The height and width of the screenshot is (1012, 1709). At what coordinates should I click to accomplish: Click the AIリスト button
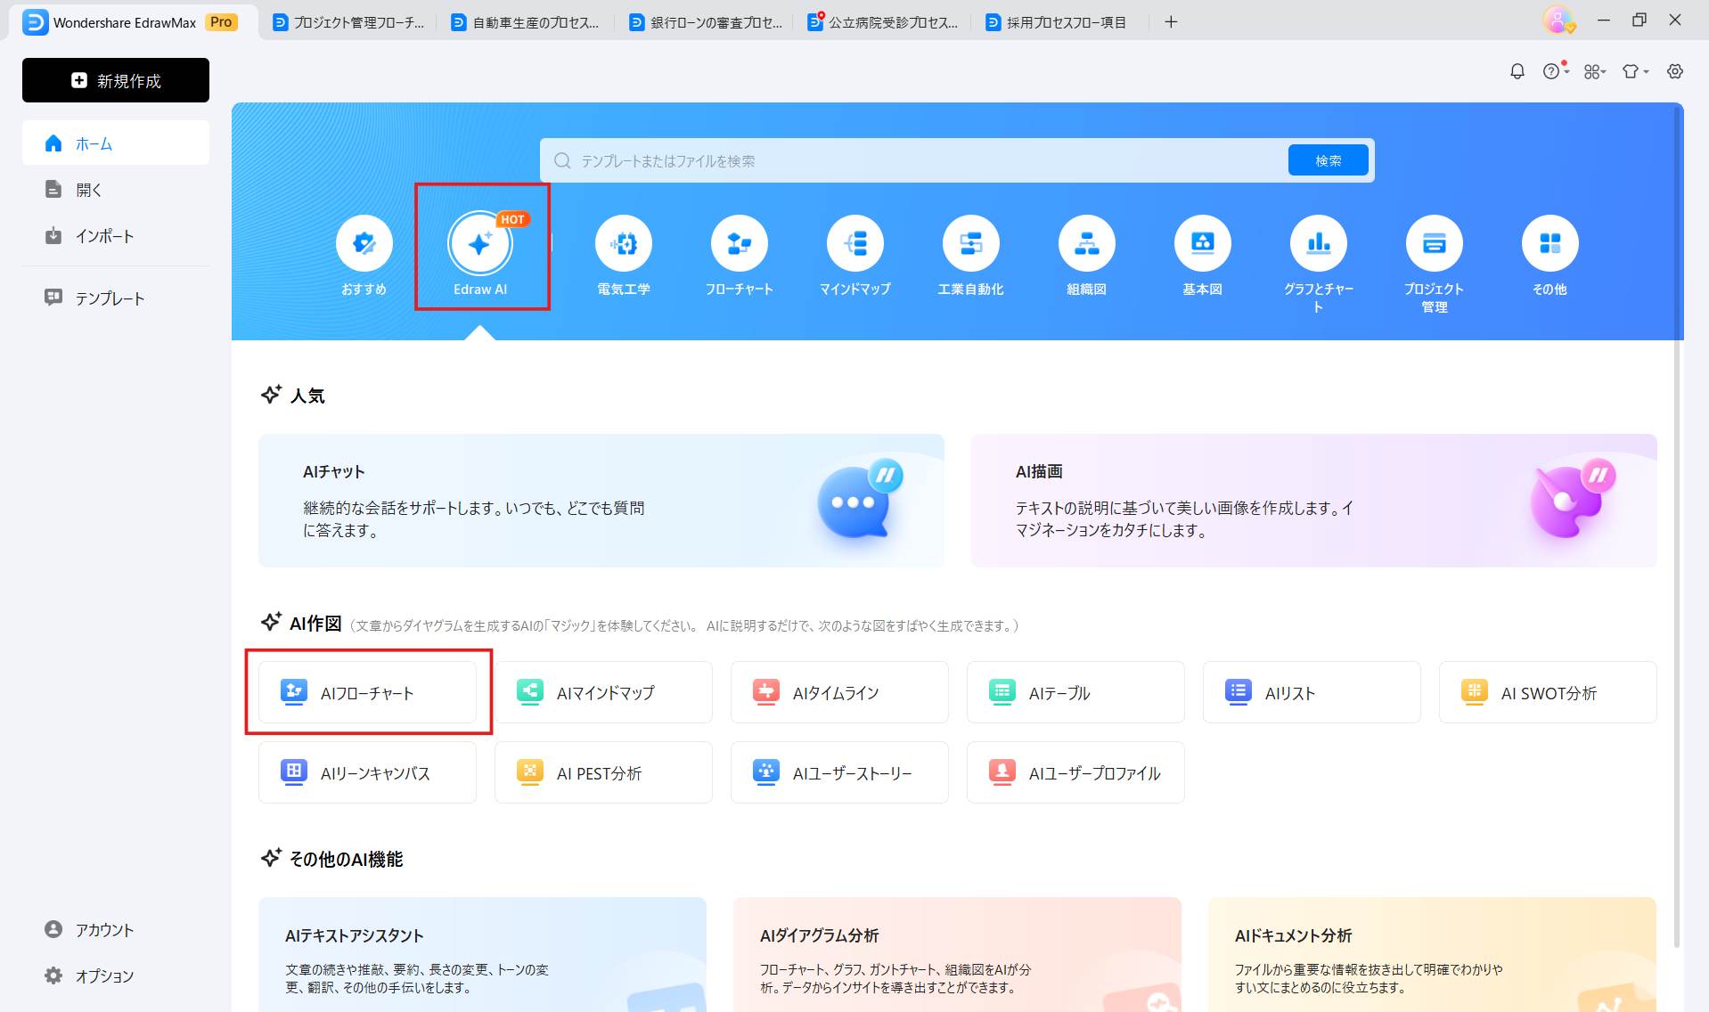[1312, 692]
